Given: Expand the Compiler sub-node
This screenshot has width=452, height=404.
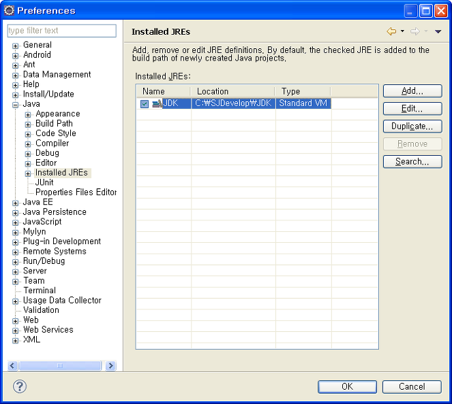Looking at the screenshot, I should point(28,144).
